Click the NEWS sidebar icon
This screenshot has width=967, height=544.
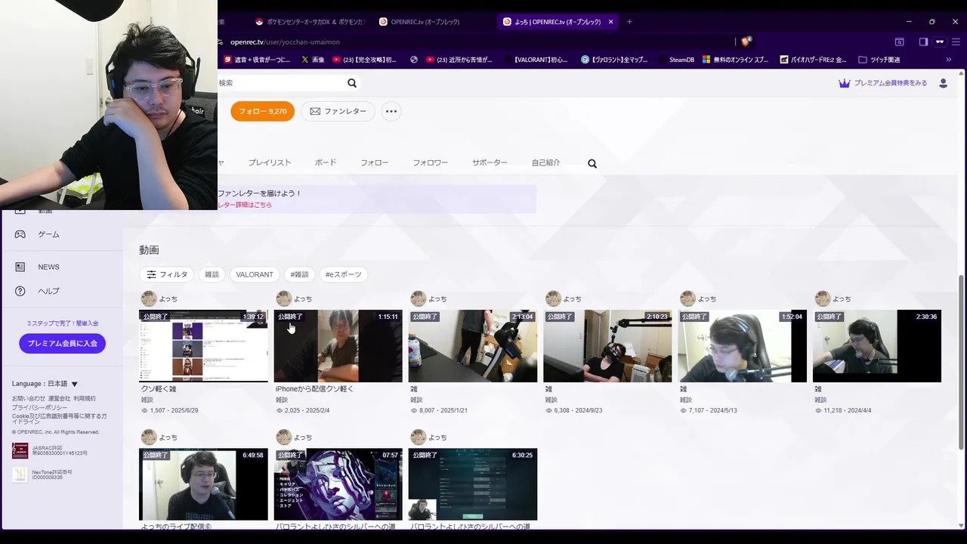pos(21,267)
